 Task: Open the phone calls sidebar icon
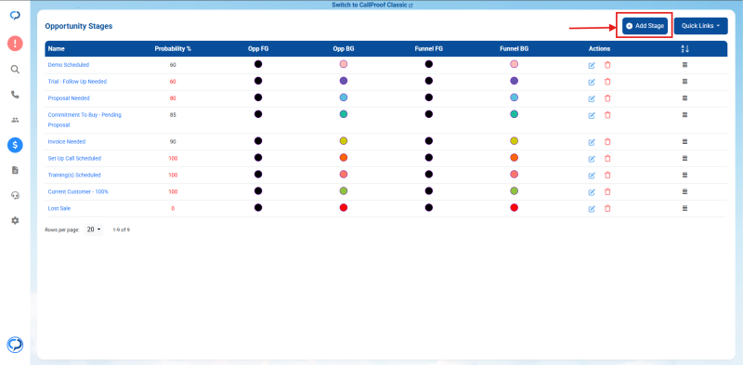[x=15, y=95]
